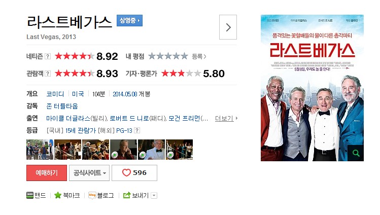Open director 존 터틀타웁 link
The width and height of the screenshot is (380, 215).
coord(62,106)
